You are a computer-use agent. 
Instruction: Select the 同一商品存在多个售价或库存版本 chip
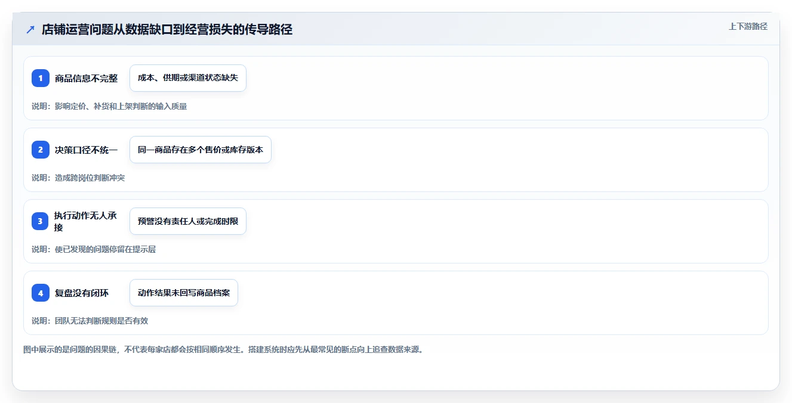(201, 150)
